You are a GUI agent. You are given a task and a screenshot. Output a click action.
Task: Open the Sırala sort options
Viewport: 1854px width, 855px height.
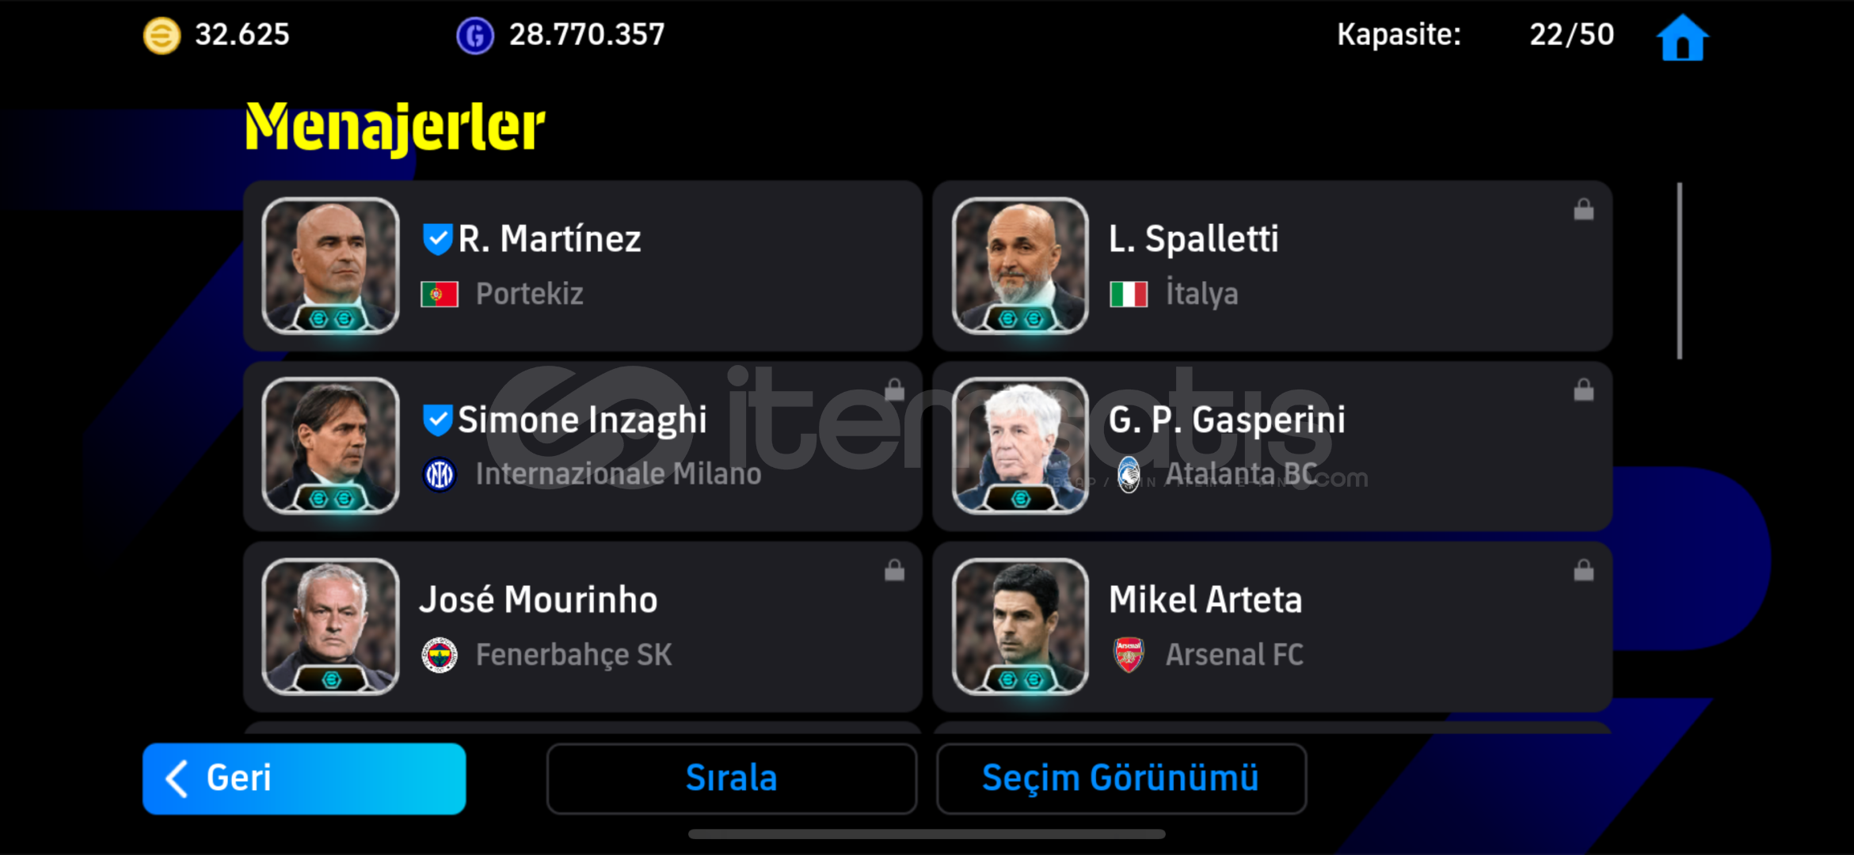[x=731, y=778]
